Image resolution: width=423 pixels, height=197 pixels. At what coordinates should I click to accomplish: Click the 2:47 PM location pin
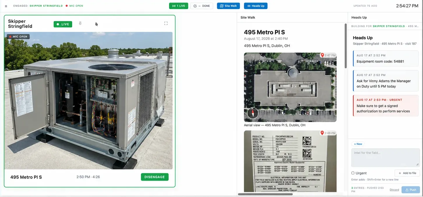coord(328,55)
